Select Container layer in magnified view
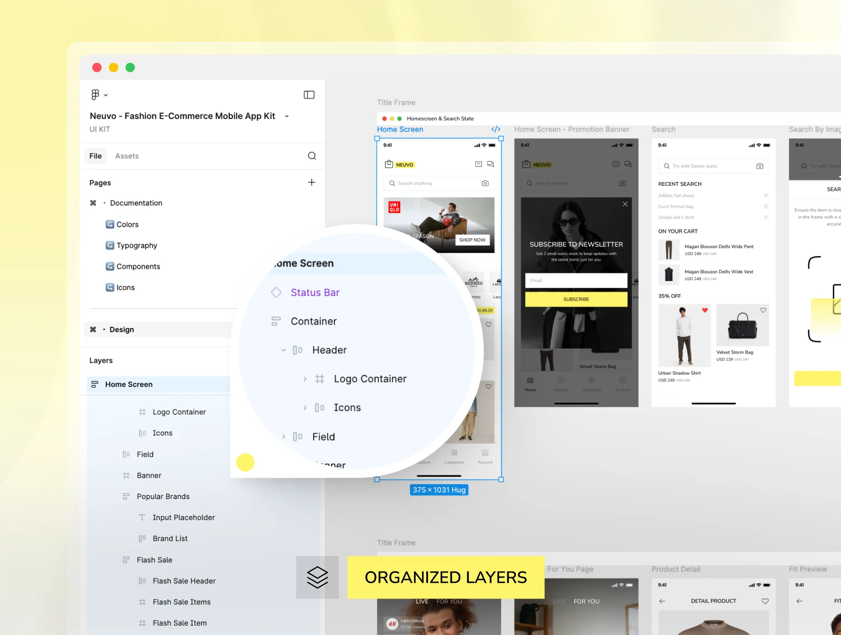 click(314, 321)
